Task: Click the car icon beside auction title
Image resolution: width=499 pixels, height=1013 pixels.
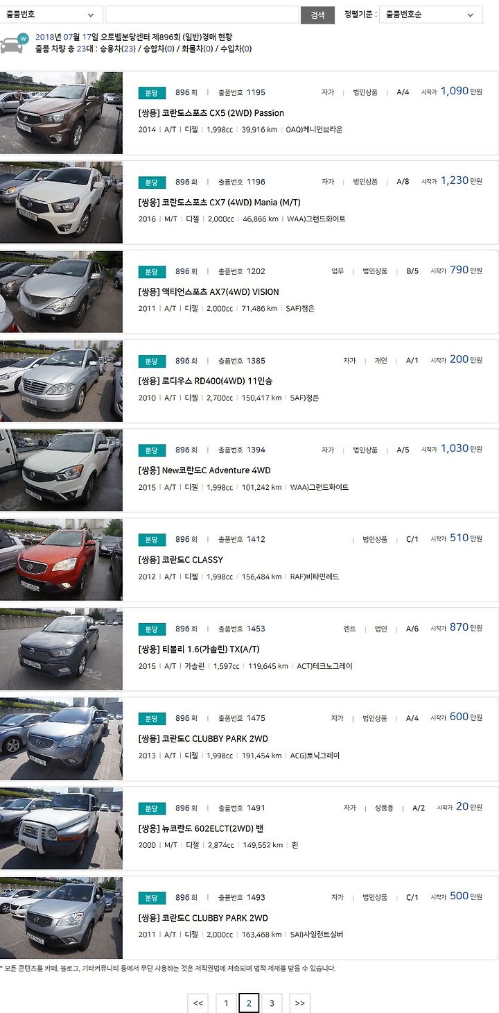Action: [x=13, y=43]
